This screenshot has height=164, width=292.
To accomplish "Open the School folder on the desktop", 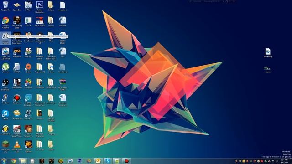I will [x=51, y=68].
